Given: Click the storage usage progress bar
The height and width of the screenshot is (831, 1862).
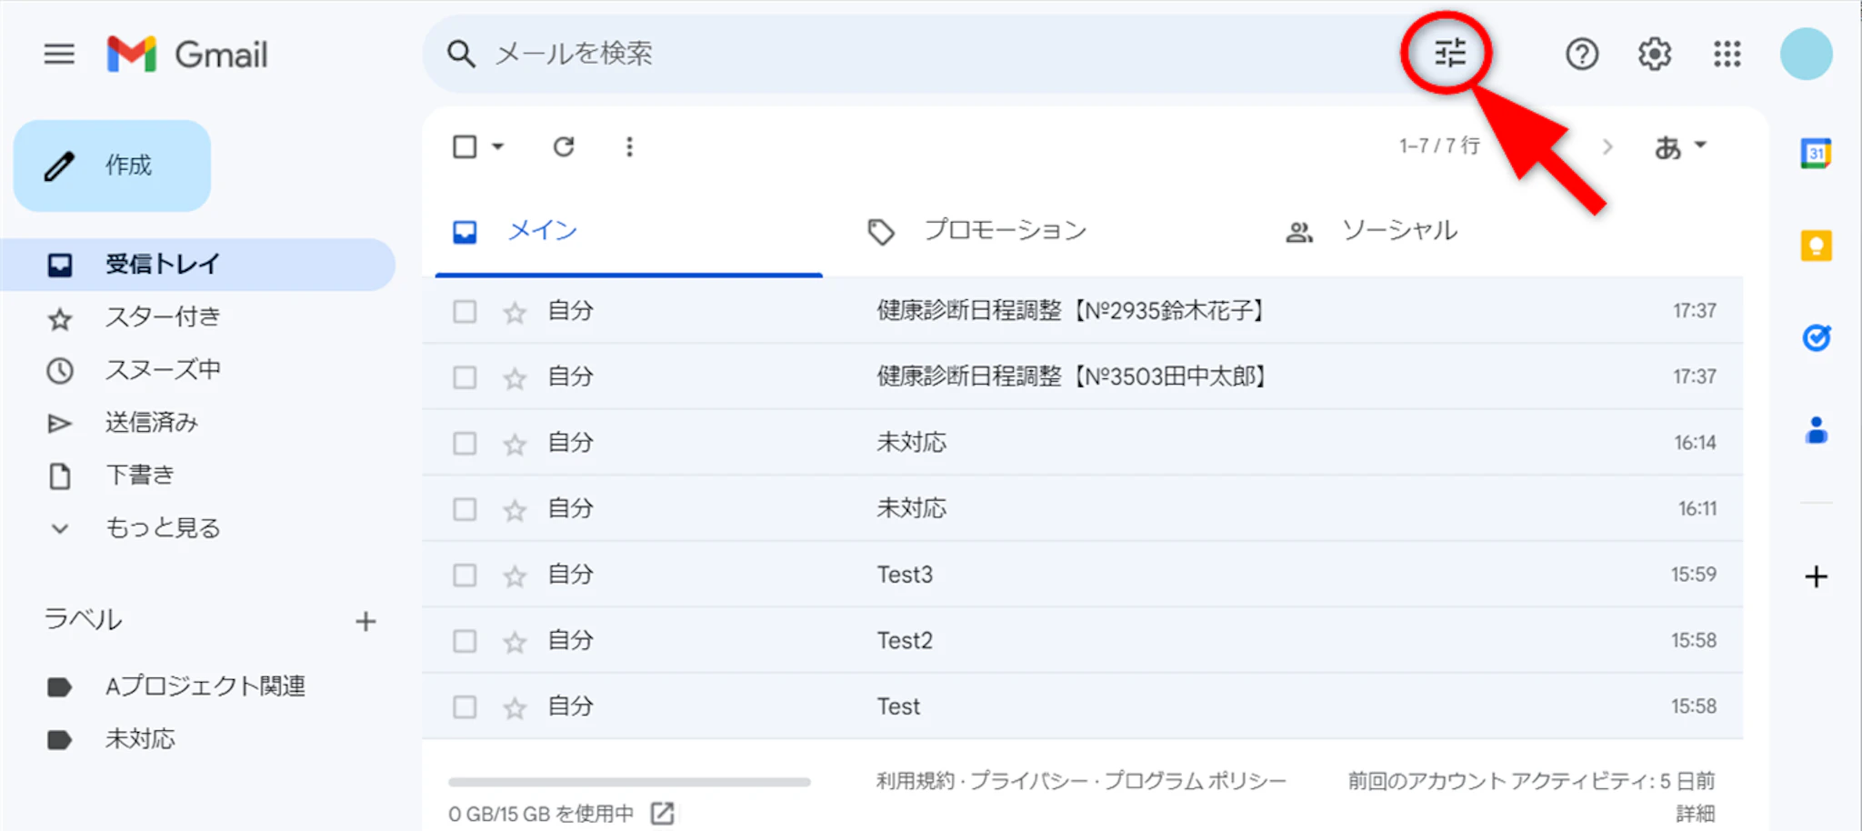Looking at the screenshot, I should point(628,782).
